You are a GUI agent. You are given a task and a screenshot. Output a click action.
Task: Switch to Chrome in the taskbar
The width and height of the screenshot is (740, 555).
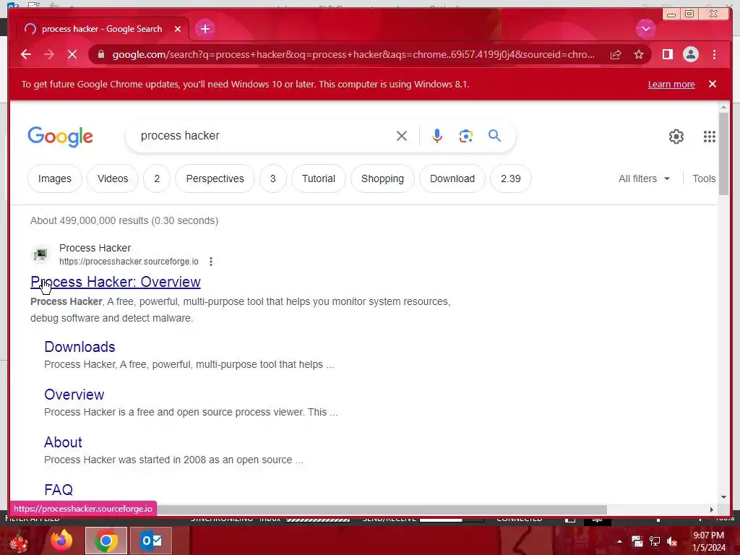pyautogui.click(x=106, y=541)
